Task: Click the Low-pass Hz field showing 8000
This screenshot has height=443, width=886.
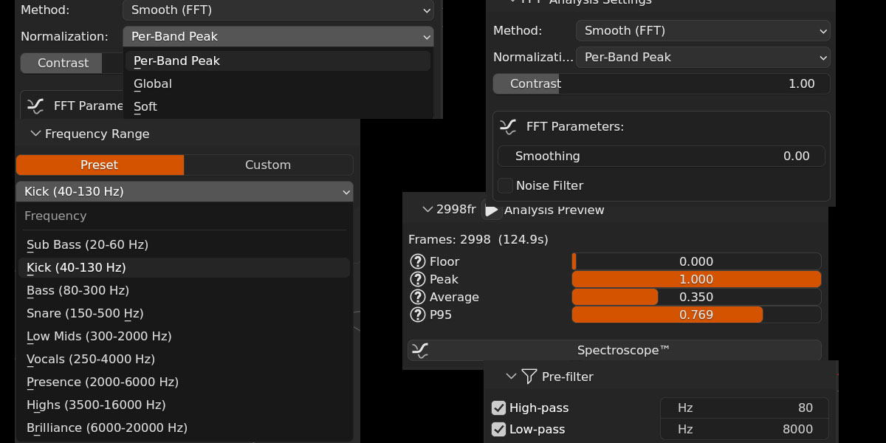Action: [744, 429]
